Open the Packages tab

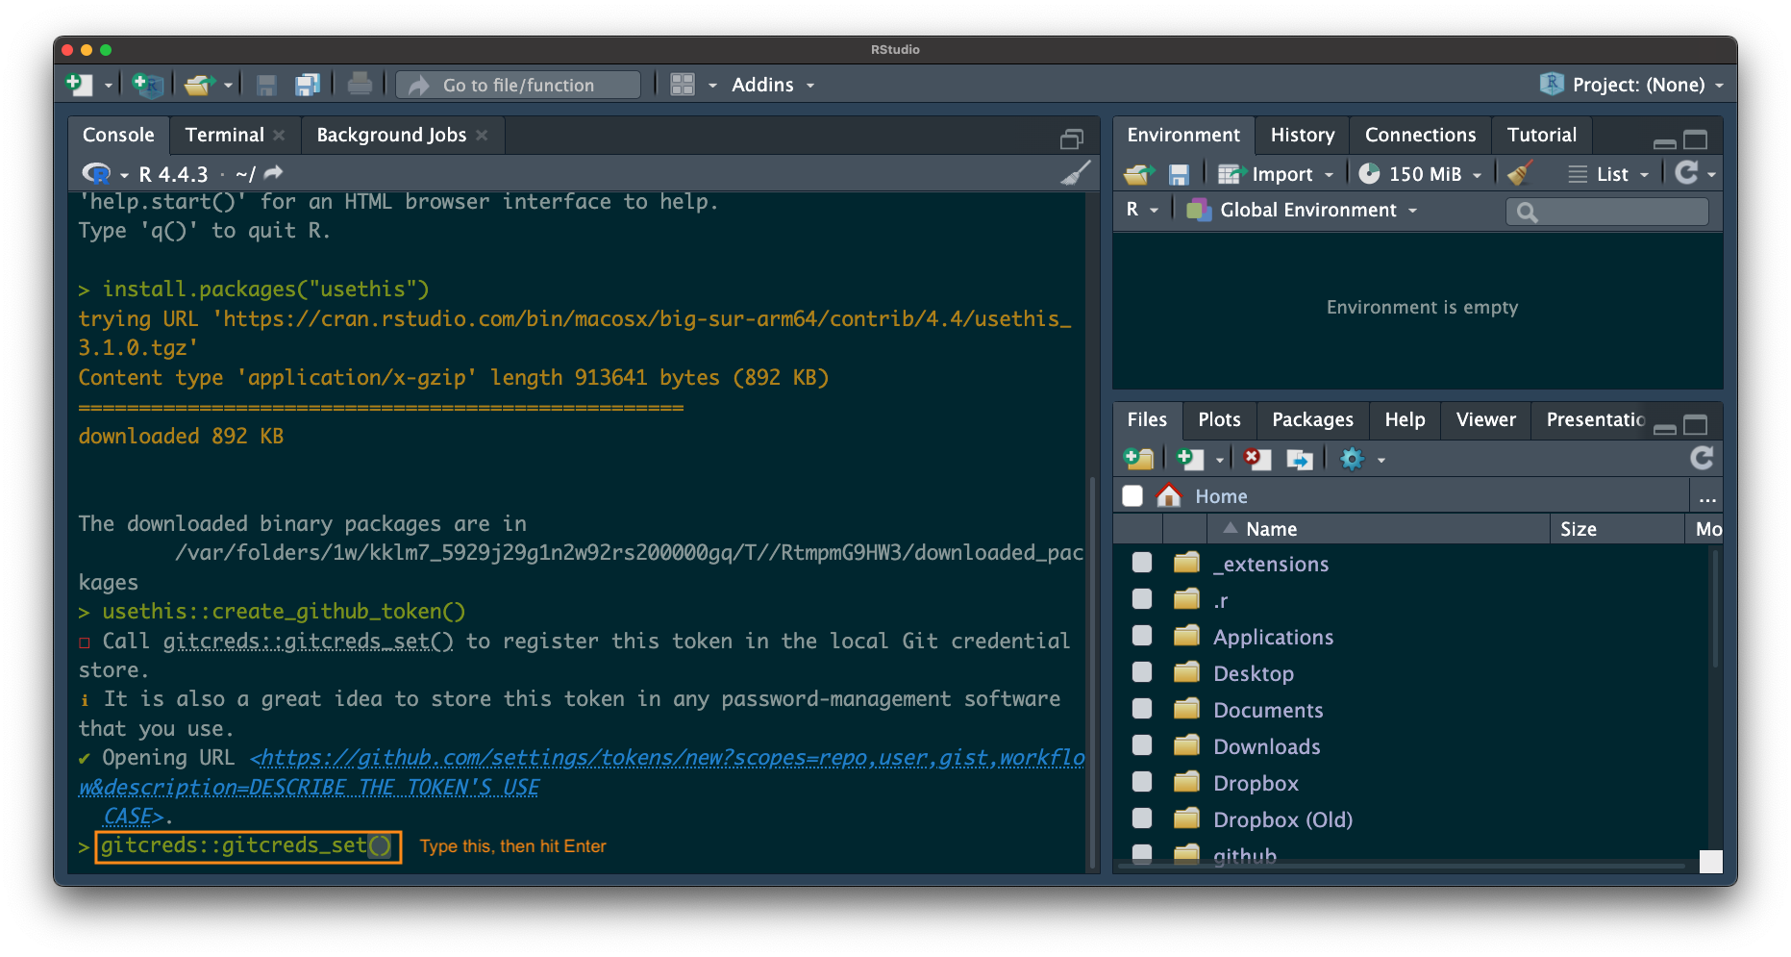[x=1311, y=419]
